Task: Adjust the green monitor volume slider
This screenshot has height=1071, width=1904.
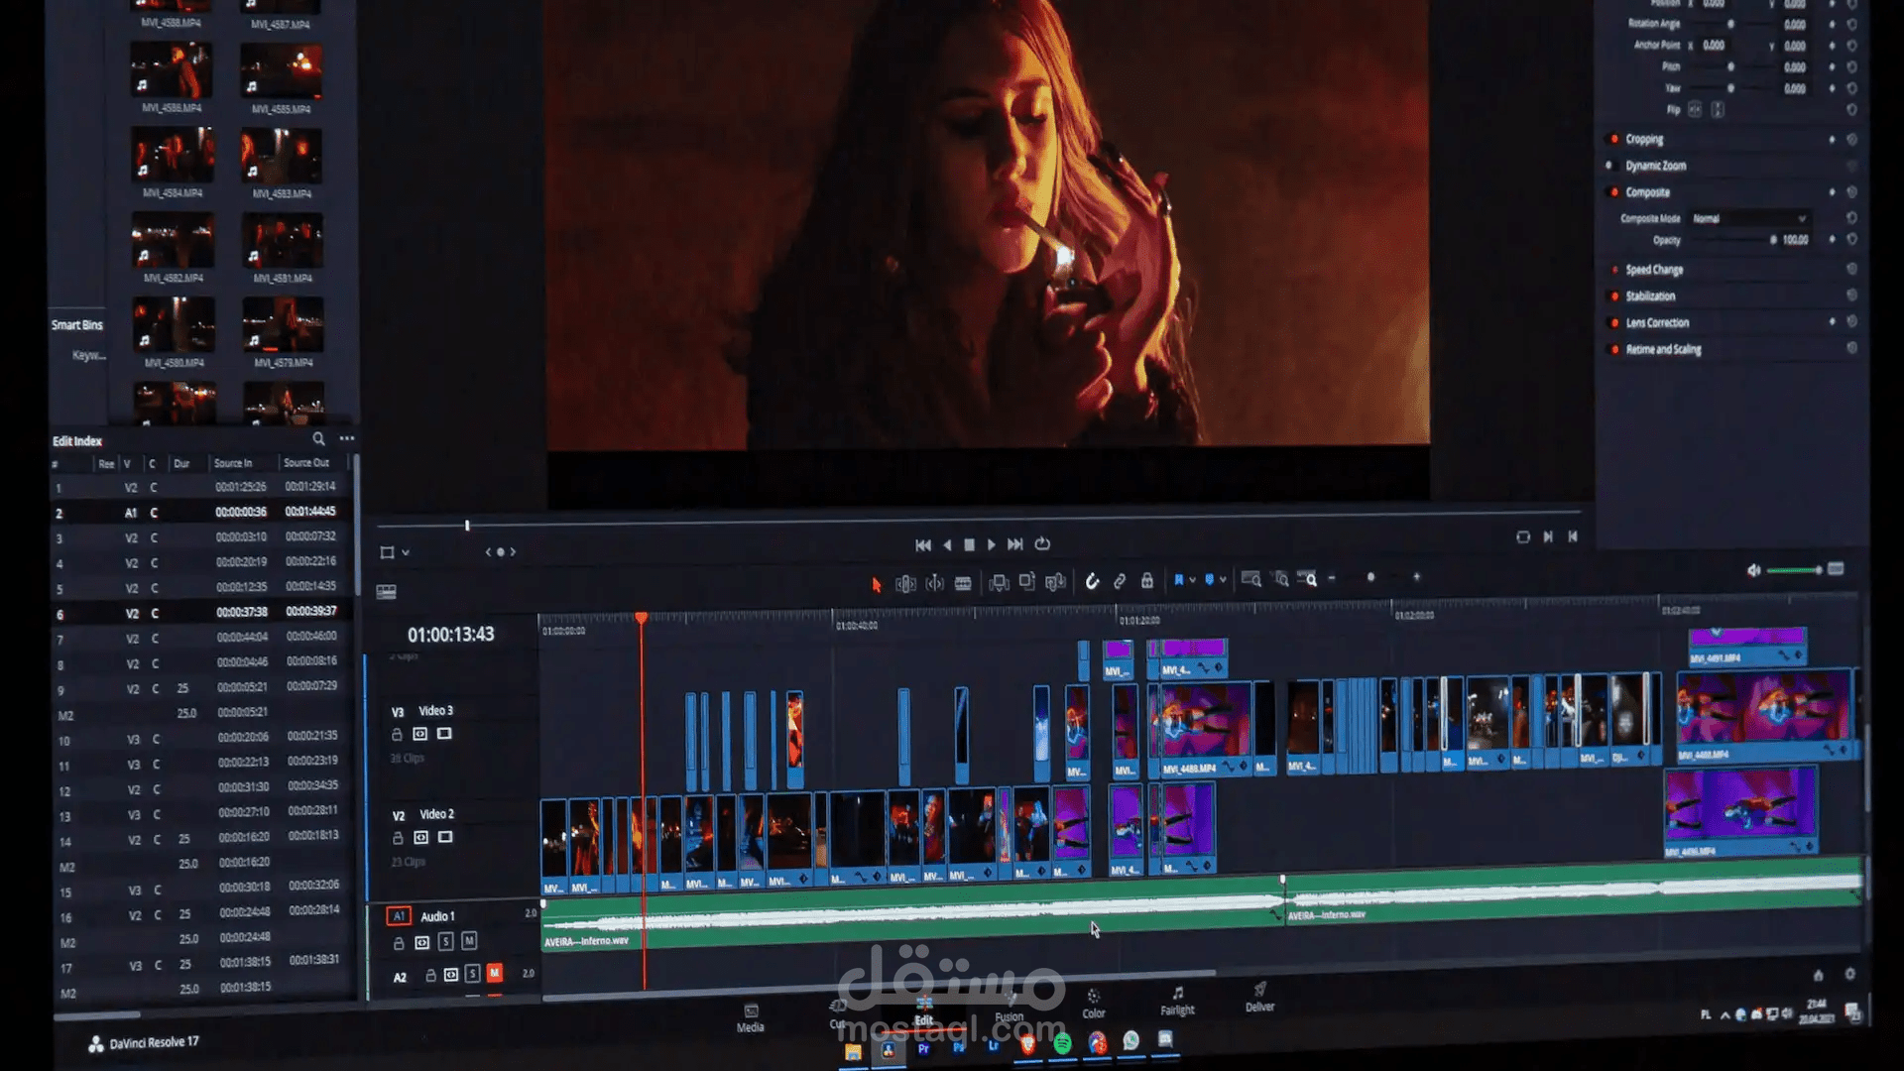Action: click(1794, 570)
